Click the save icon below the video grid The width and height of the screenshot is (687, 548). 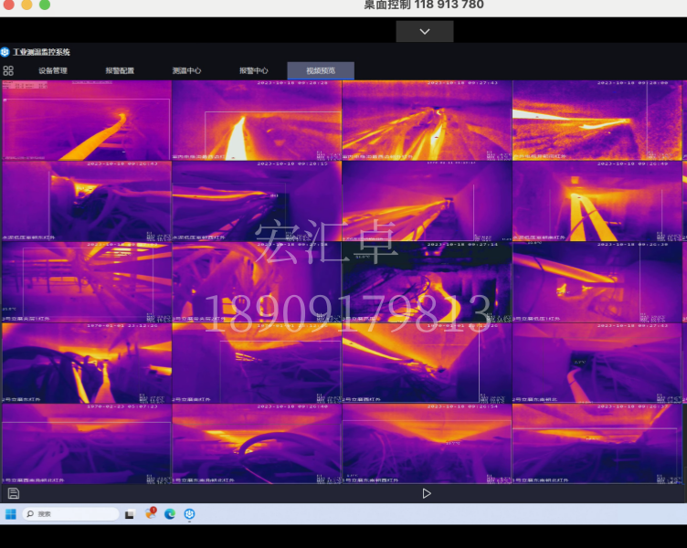pyautogui.click(x=14, y=493)
